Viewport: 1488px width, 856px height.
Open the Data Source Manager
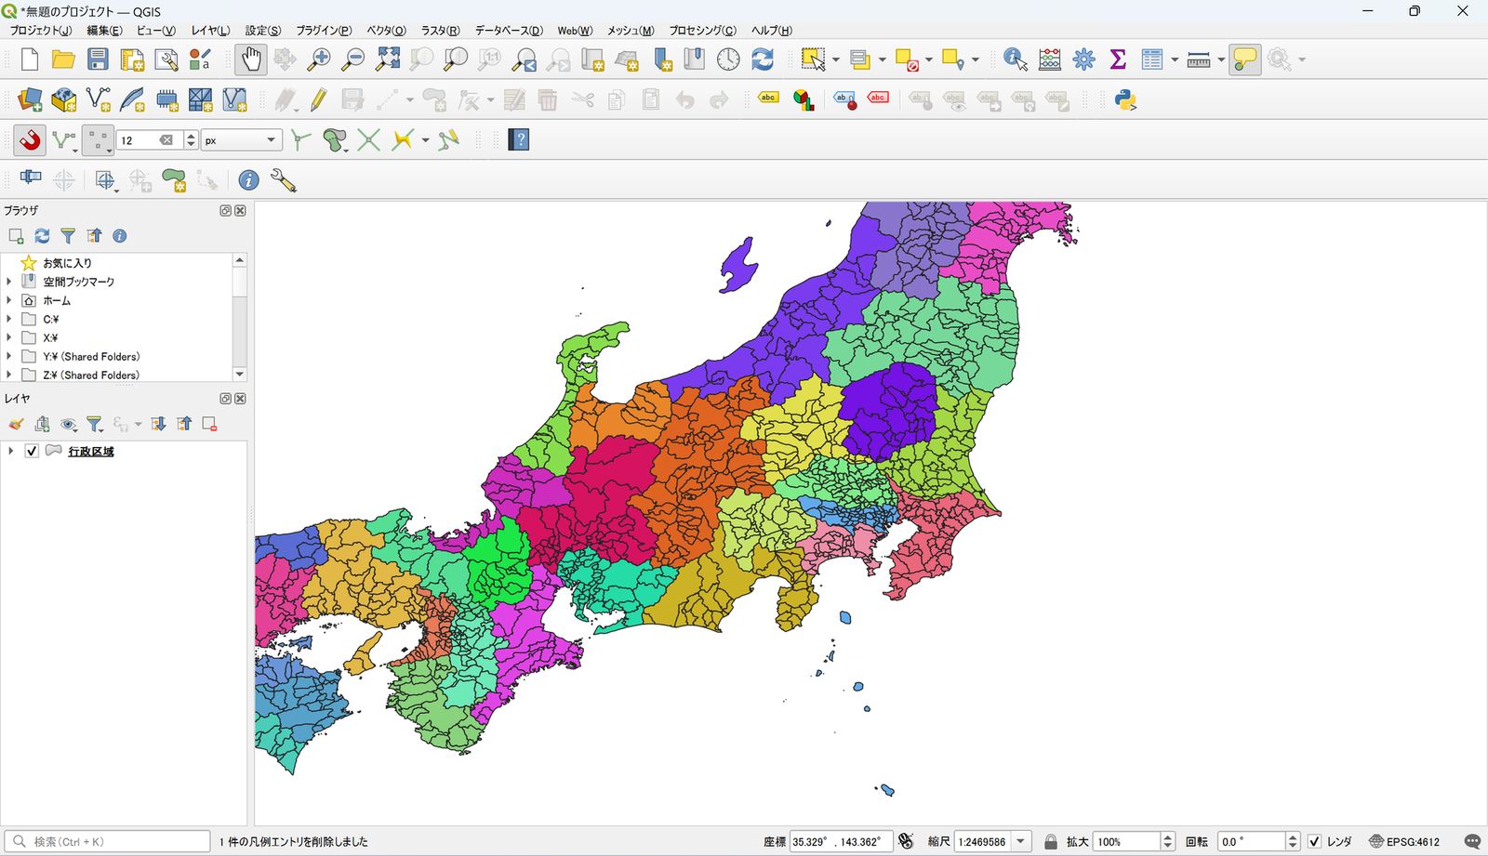[30, 99]
